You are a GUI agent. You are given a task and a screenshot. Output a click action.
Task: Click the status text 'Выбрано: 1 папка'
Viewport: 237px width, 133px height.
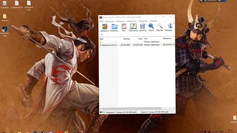(121, 112)
